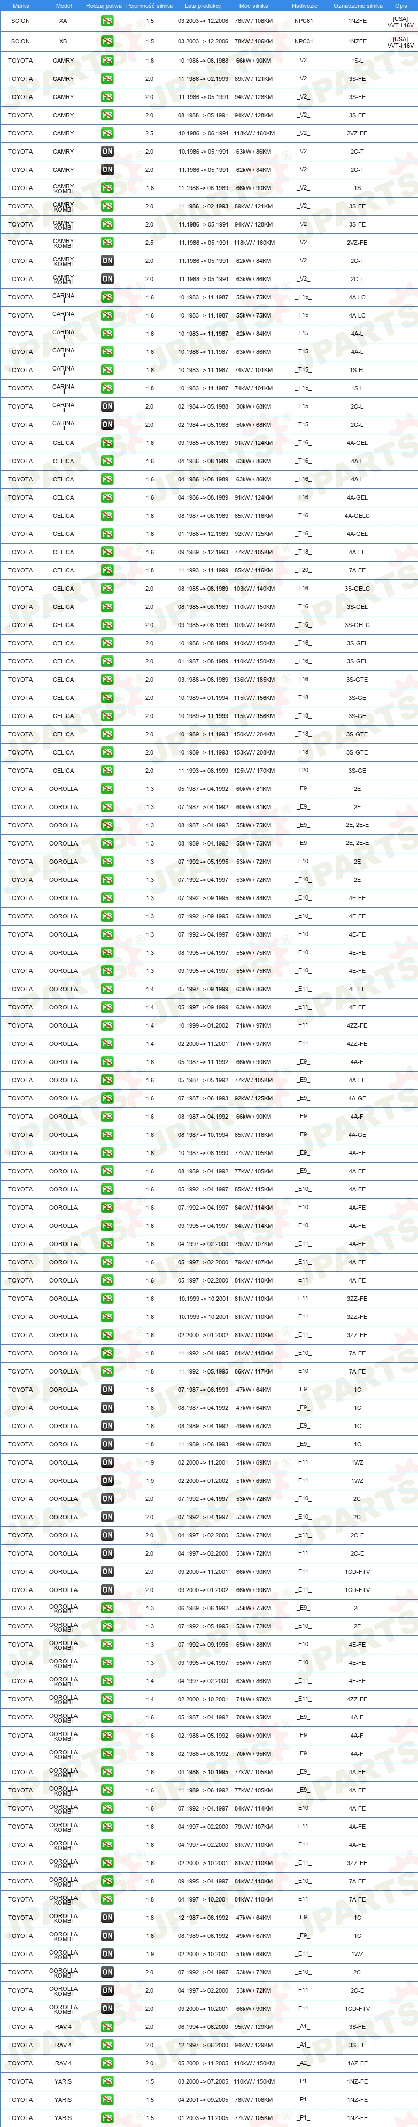Click ON diesel icon in CAMRY 62kW/84KM 2C-T row
The image size is (418, 2127).
(x=107, y=170)
